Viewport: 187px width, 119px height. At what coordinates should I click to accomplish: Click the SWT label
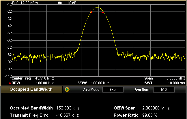(x=148, y=83)
